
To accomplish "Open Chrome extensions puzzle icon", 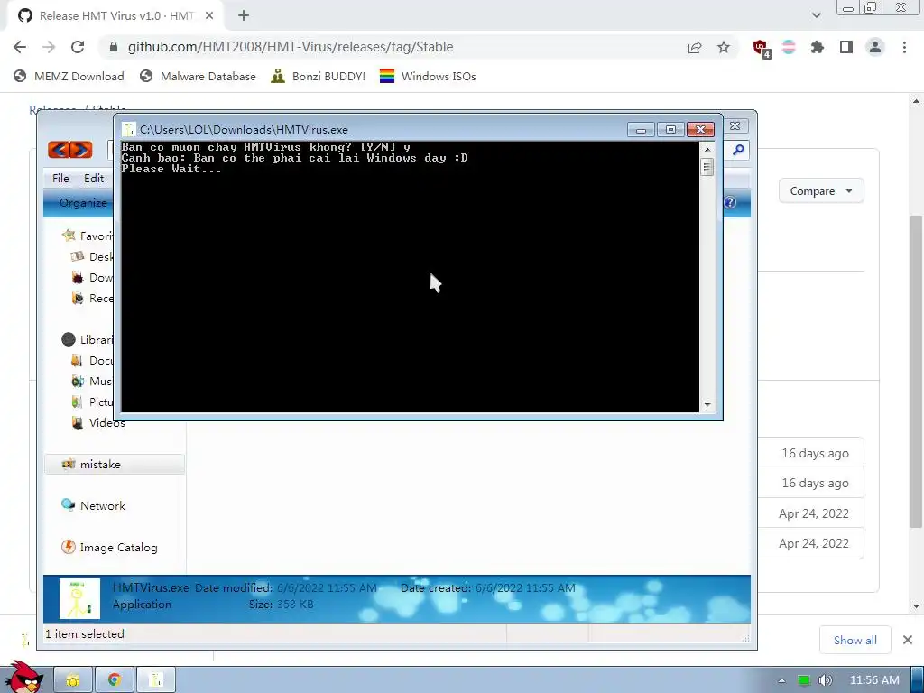I will tap(818, 47).
